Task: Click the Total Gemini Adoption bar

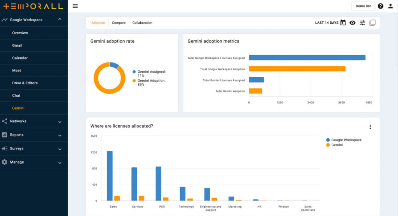Action: 255,91
